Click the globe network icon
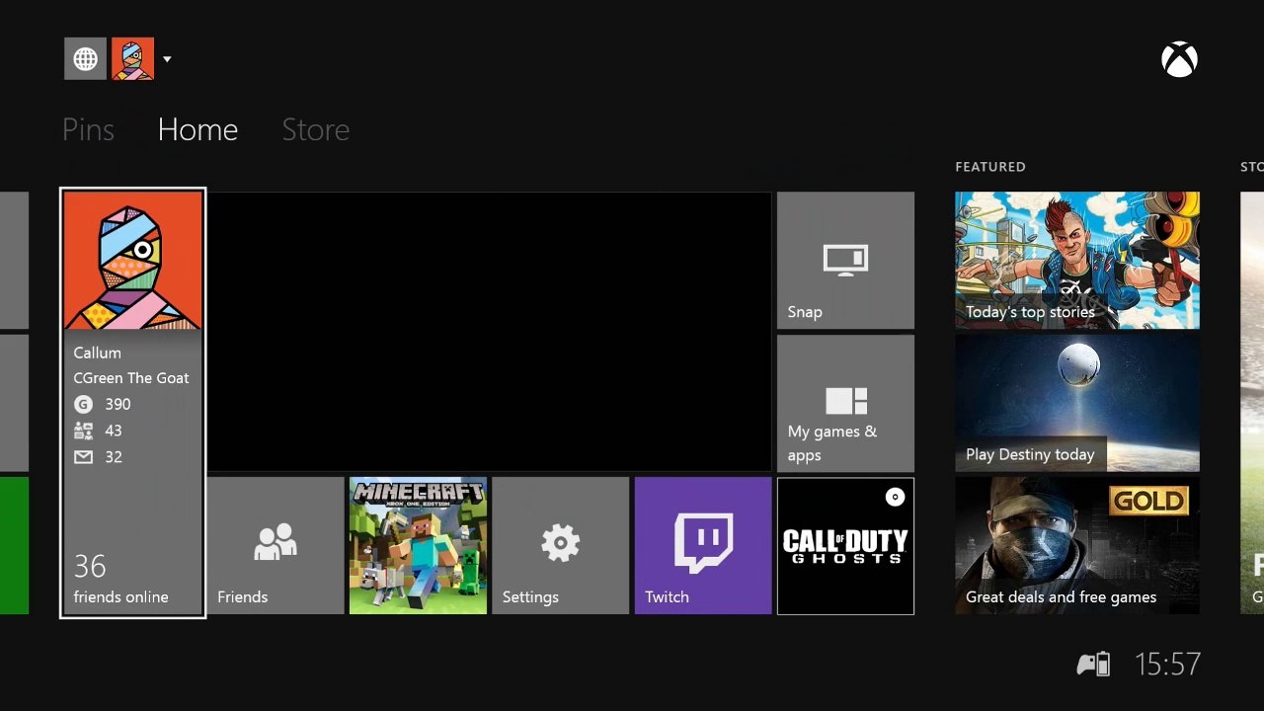The width and height of the screenshot is (1264, 711). click(x=85, y=58)
